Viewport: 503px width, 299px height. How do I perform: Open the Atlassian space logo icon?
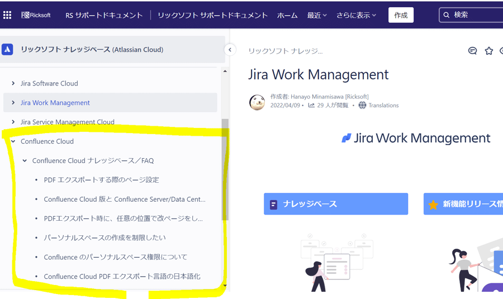[x=7, y=49]
